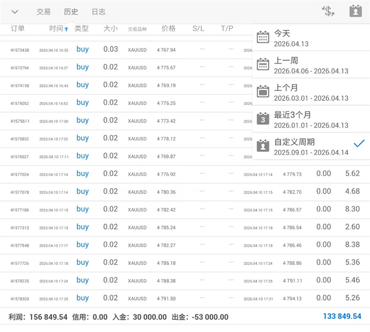Open the currency symbol filter icon
370x332 pixels.
328,11
